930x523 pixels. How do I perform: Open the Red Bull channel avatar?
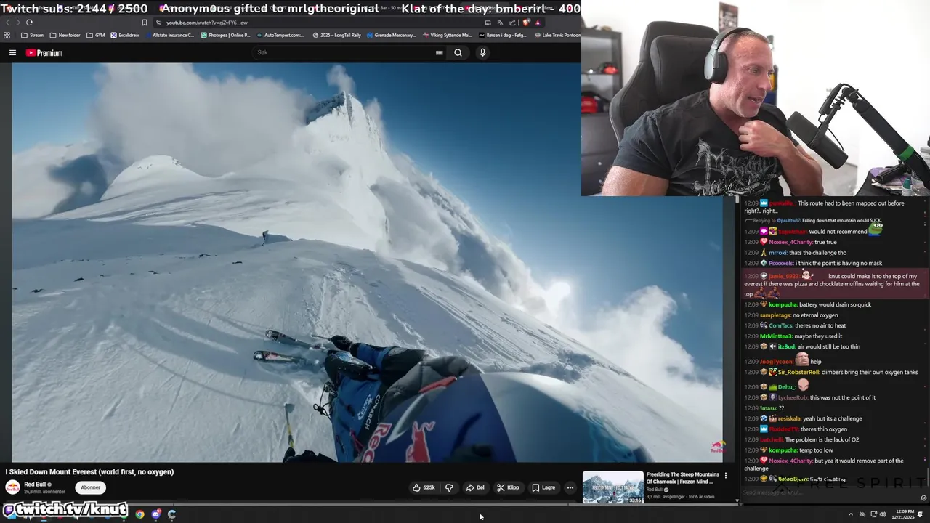pyautogui.click(x=12, y=487)
